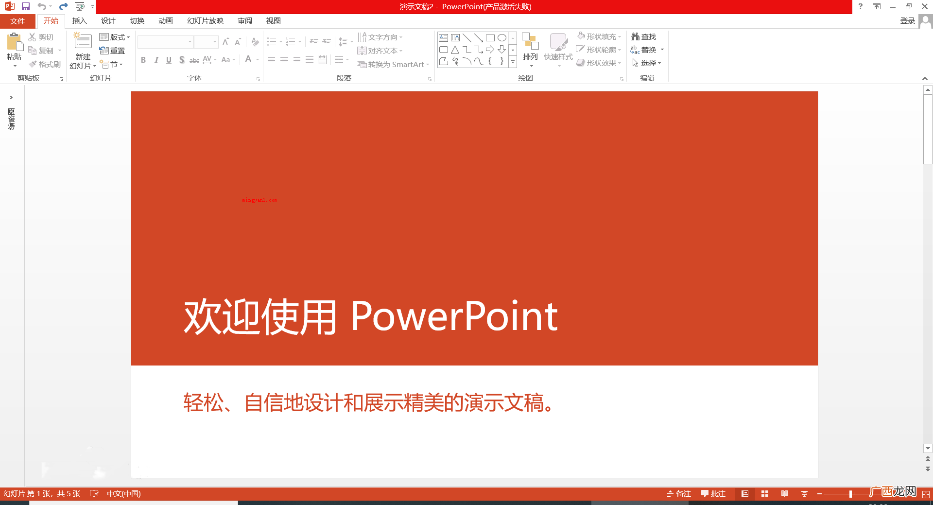Screen dimensions: 933x505
Task: Increase font size with larger A icon
Action: pyautogui.click(x=225, y=42)
